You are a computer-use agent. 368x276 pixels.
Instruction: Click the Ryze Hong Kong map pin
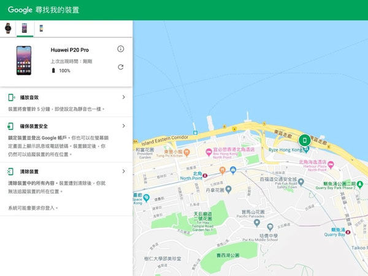306,150
